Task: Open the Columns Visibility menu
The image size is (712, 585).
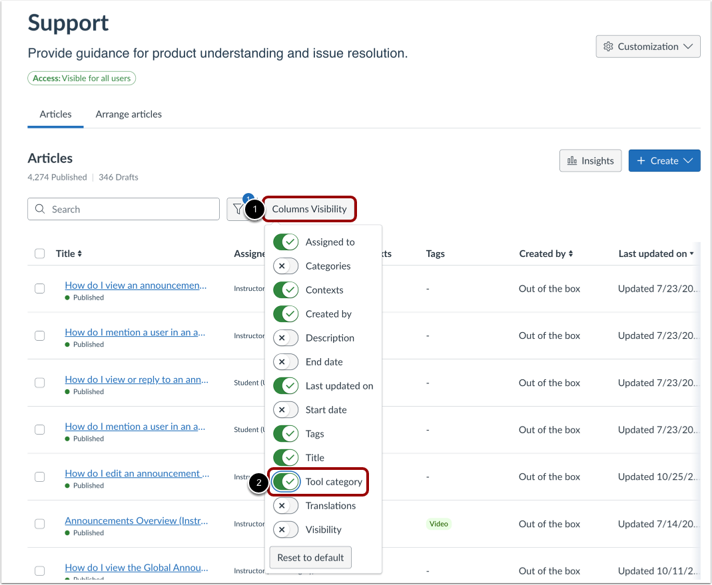Action: click(309, 209)
